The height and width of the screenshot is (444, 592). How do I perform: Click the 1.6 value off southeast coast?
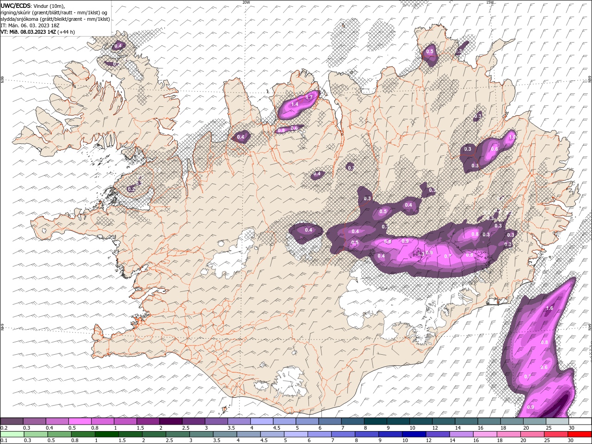[549, 308]
